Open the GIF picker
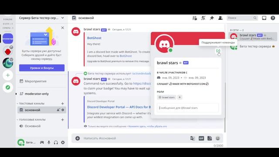 201,138
